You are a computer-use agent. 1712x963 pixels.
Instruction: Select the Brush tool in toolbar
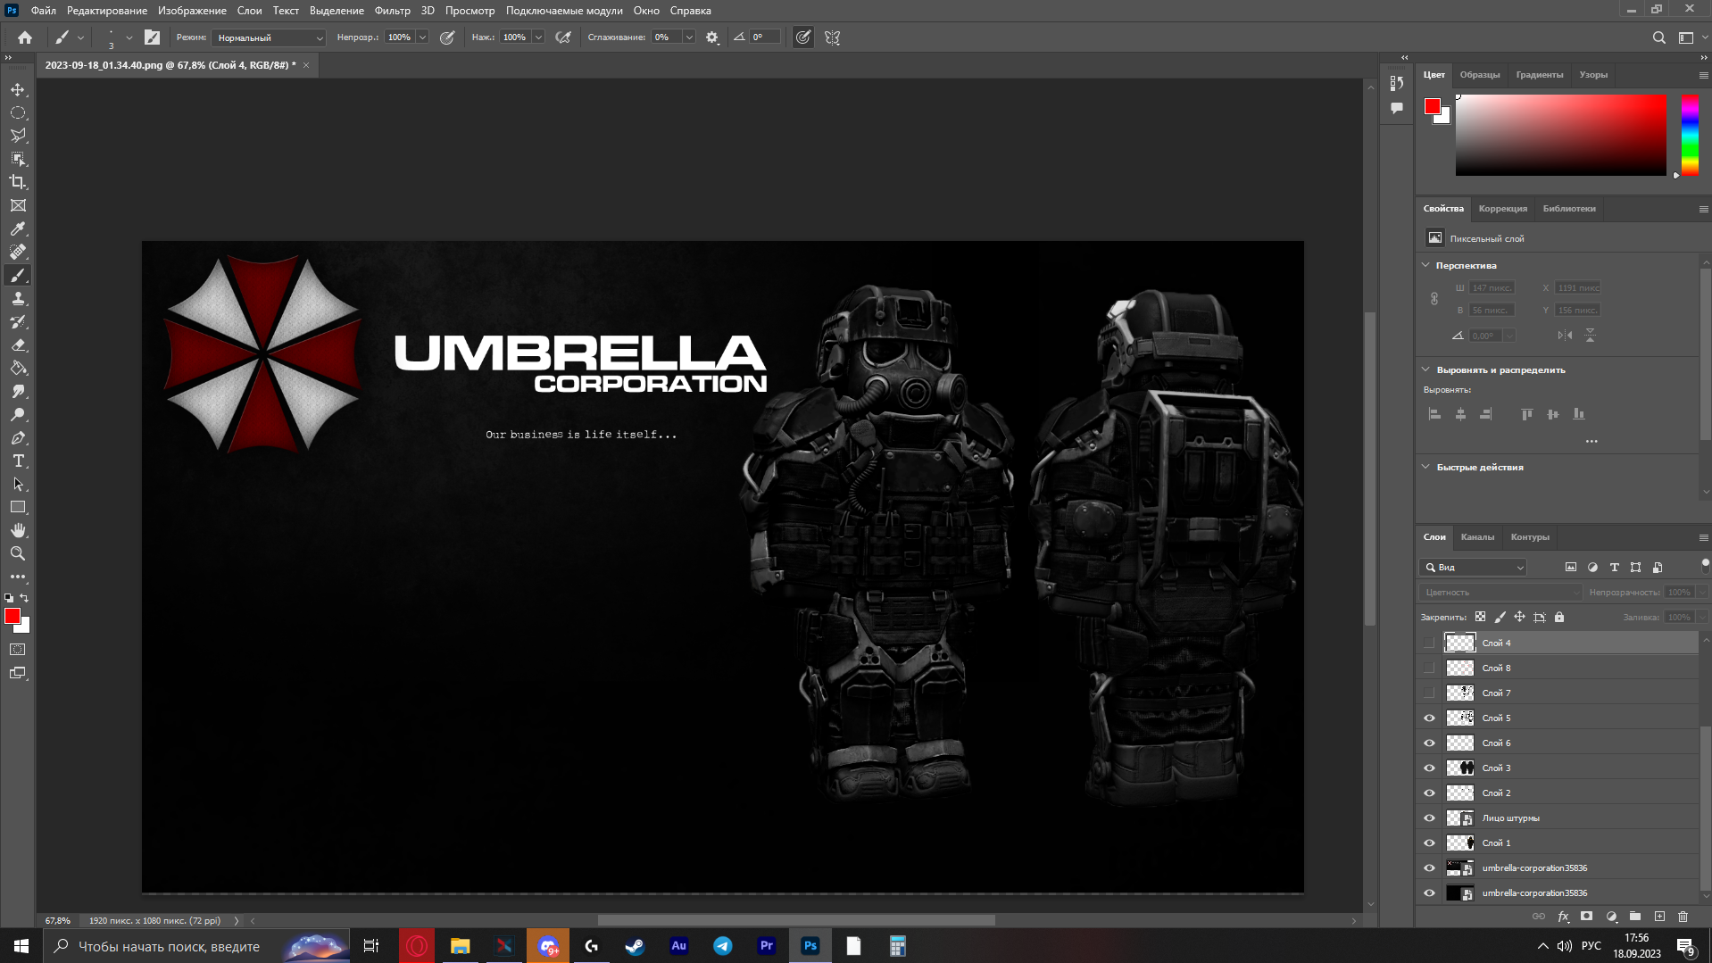(18, 275)
